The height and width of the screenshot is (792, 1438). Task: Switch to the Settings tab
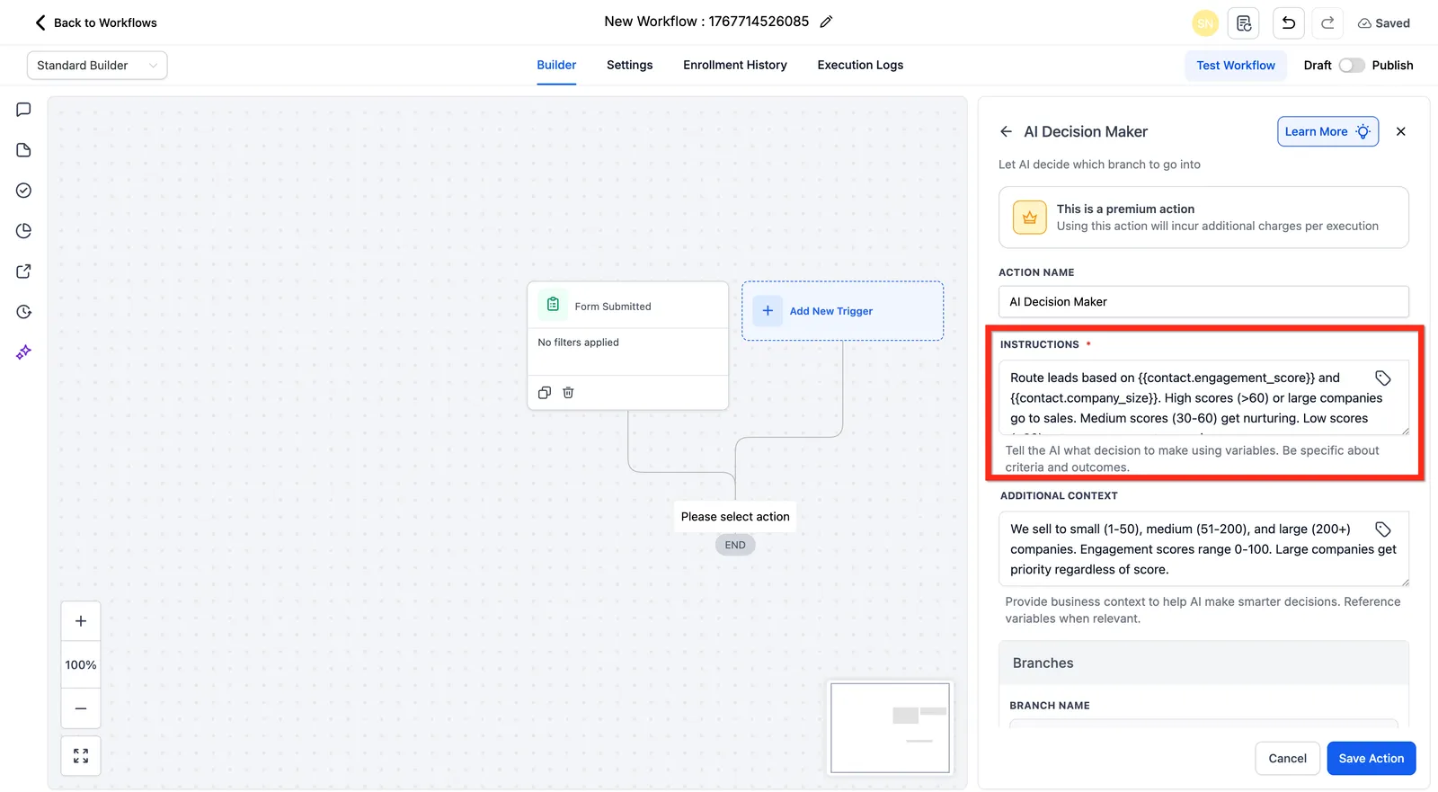(x=629, y=65)
